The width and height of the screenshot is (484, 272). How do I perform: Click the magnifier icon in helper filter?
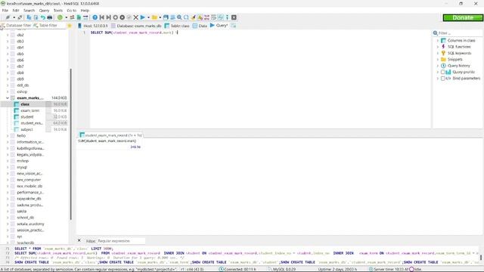436,33
